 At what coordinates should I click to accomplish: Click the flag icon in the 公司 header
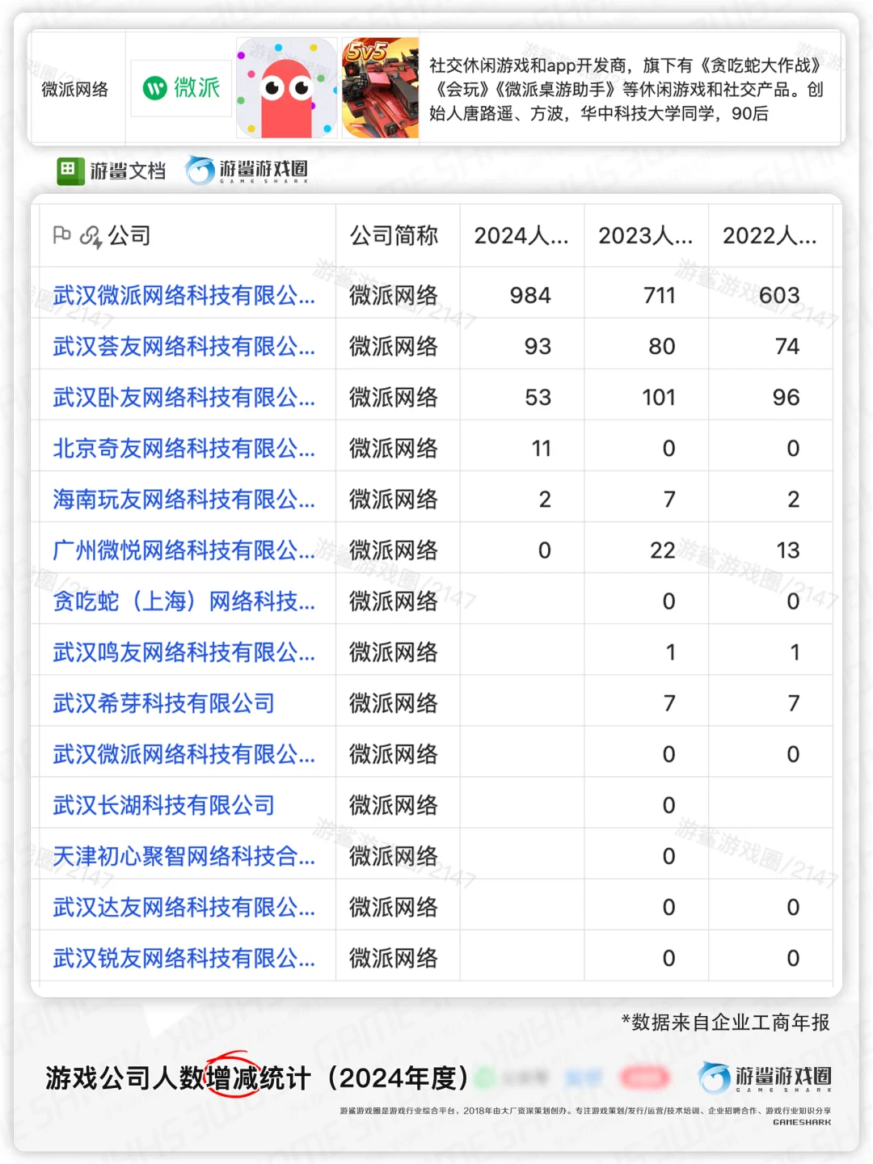click(61, 235)
